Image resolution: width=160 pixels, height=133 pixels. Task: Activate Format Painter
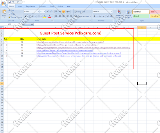[x=15, y=17]
